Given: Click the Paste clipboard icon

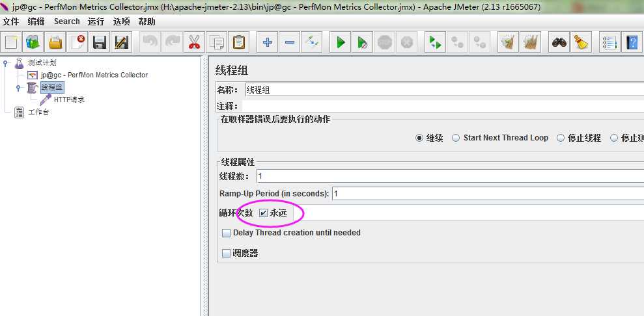Looking at the screenshot, I should pyautogui.click(x=238, y=42).
